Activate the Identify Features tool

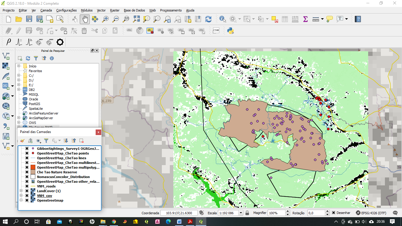[x=222, y=19]
